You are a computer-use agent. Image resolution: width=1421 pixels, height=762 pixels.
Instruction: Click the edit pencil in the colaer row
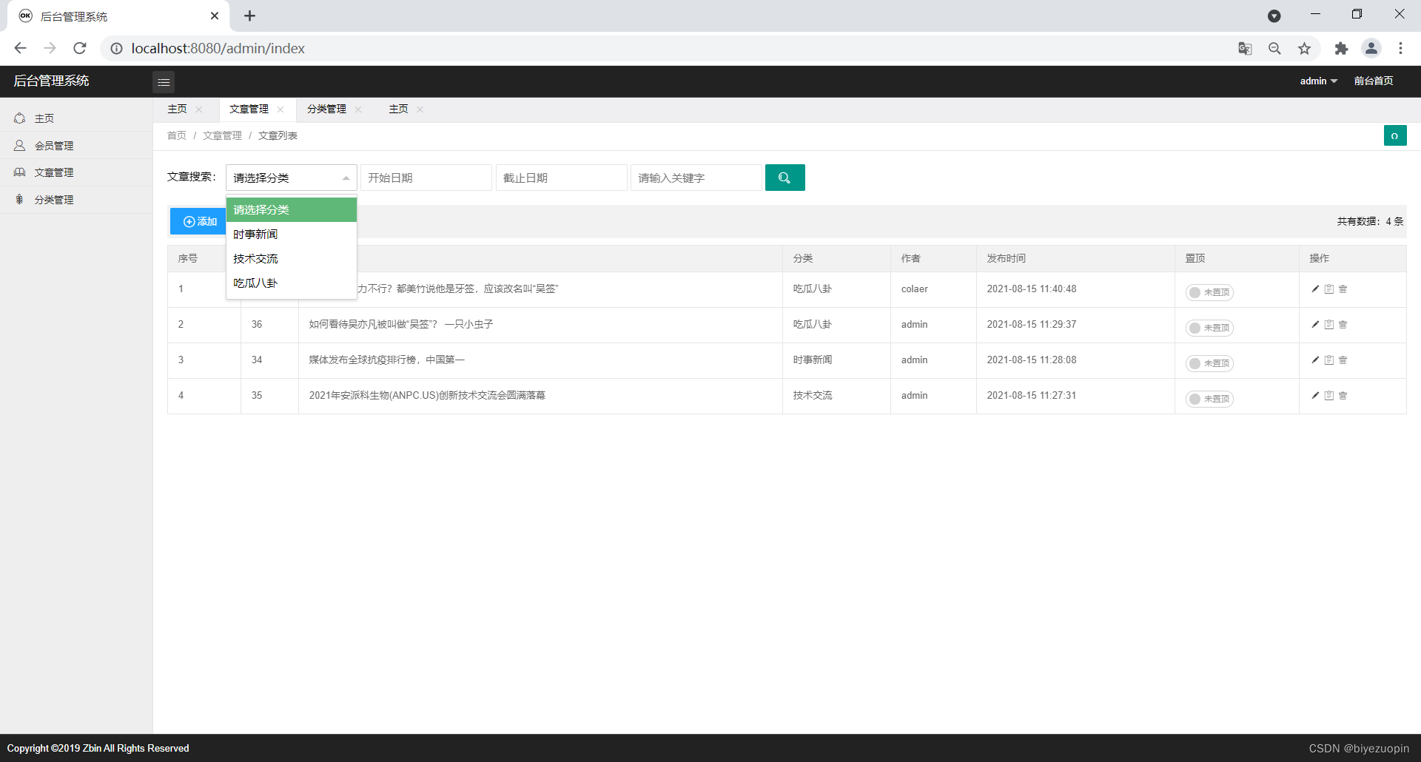pos(1315,289)
